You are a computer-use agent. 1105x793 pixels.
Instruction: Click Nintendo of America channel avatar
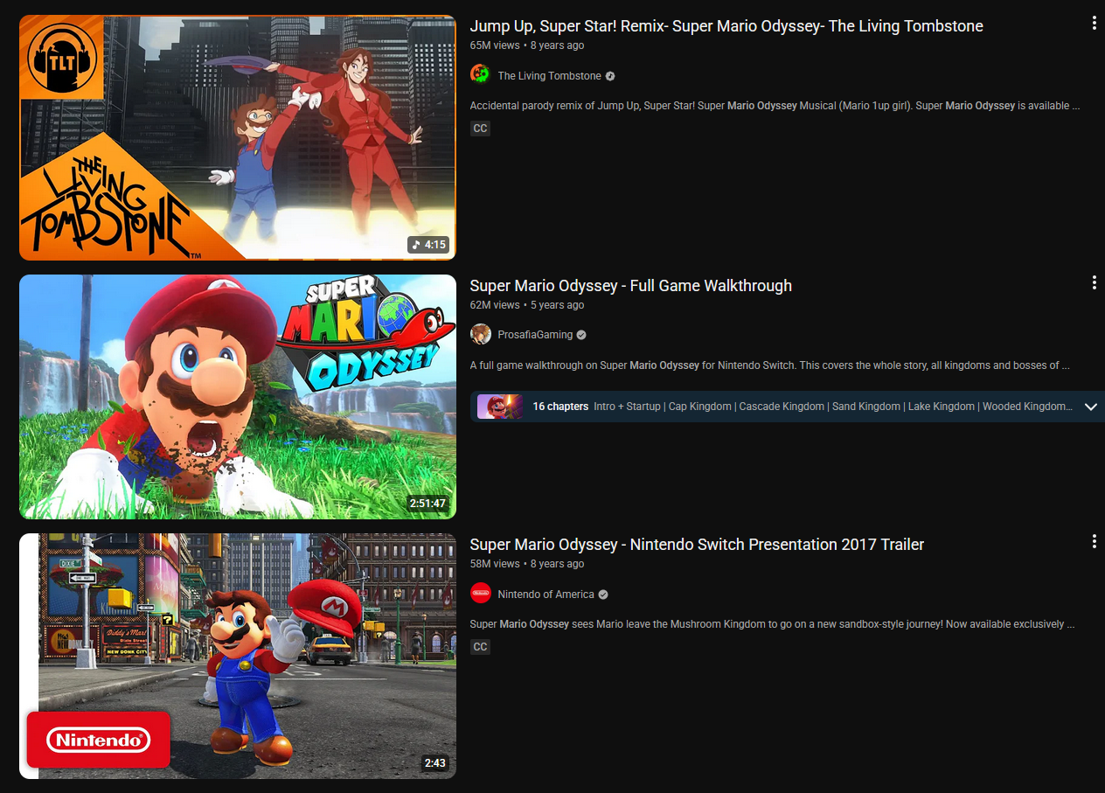(480, 594)
